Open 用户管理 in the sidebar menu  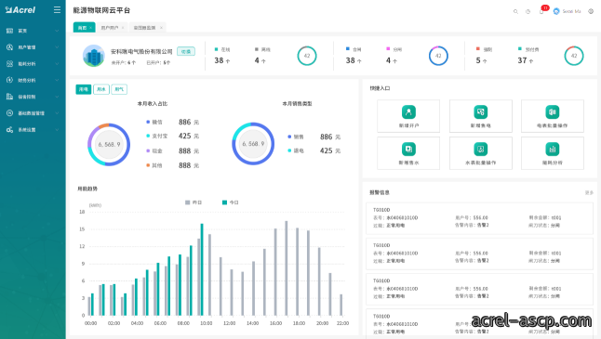pos(27,47)
